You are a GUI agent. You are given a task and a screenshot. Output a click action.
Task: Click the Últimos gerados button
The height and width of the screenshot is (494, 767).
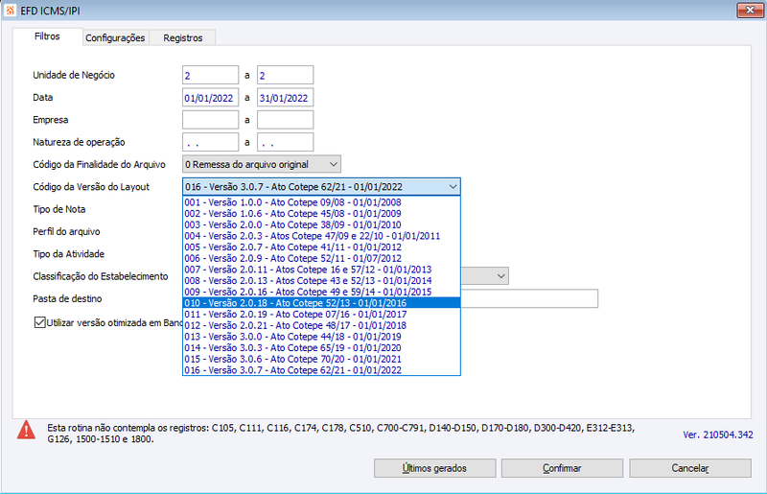point(435,468)
